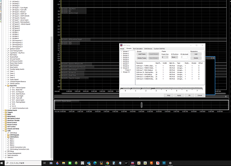
Task: Expand the Triggers folder in sidebar
Action: click(3, 112)
